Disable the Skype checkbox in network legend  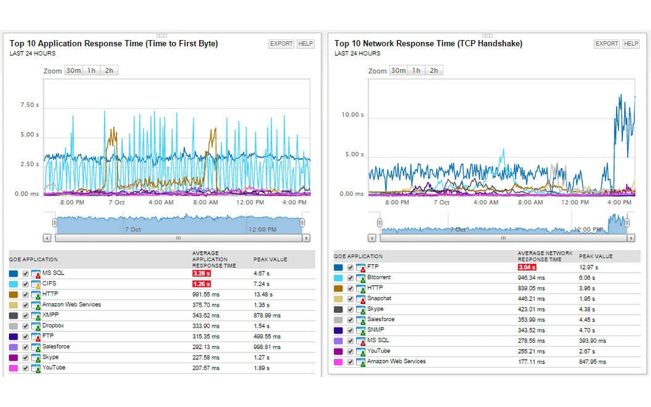point(350,308)
